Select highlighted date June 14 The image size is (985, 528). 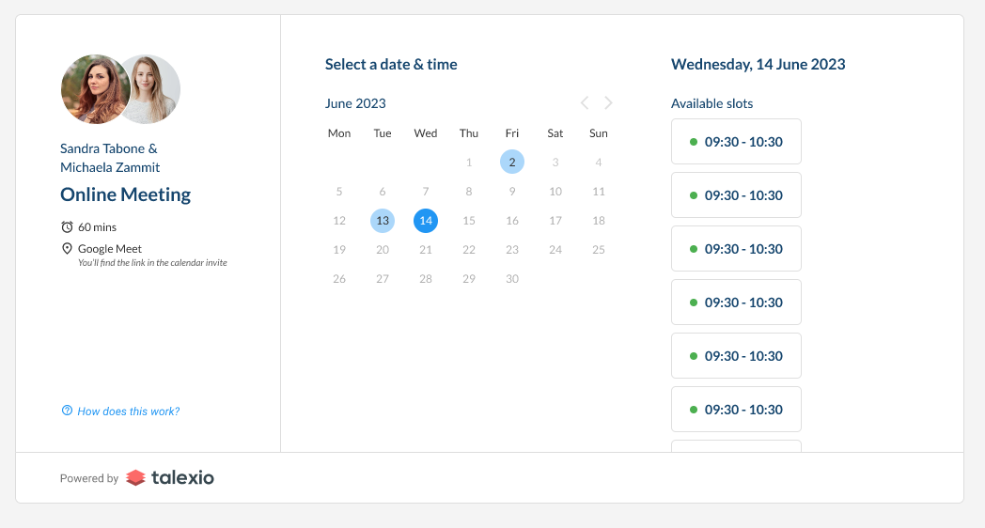coord(426,221)
